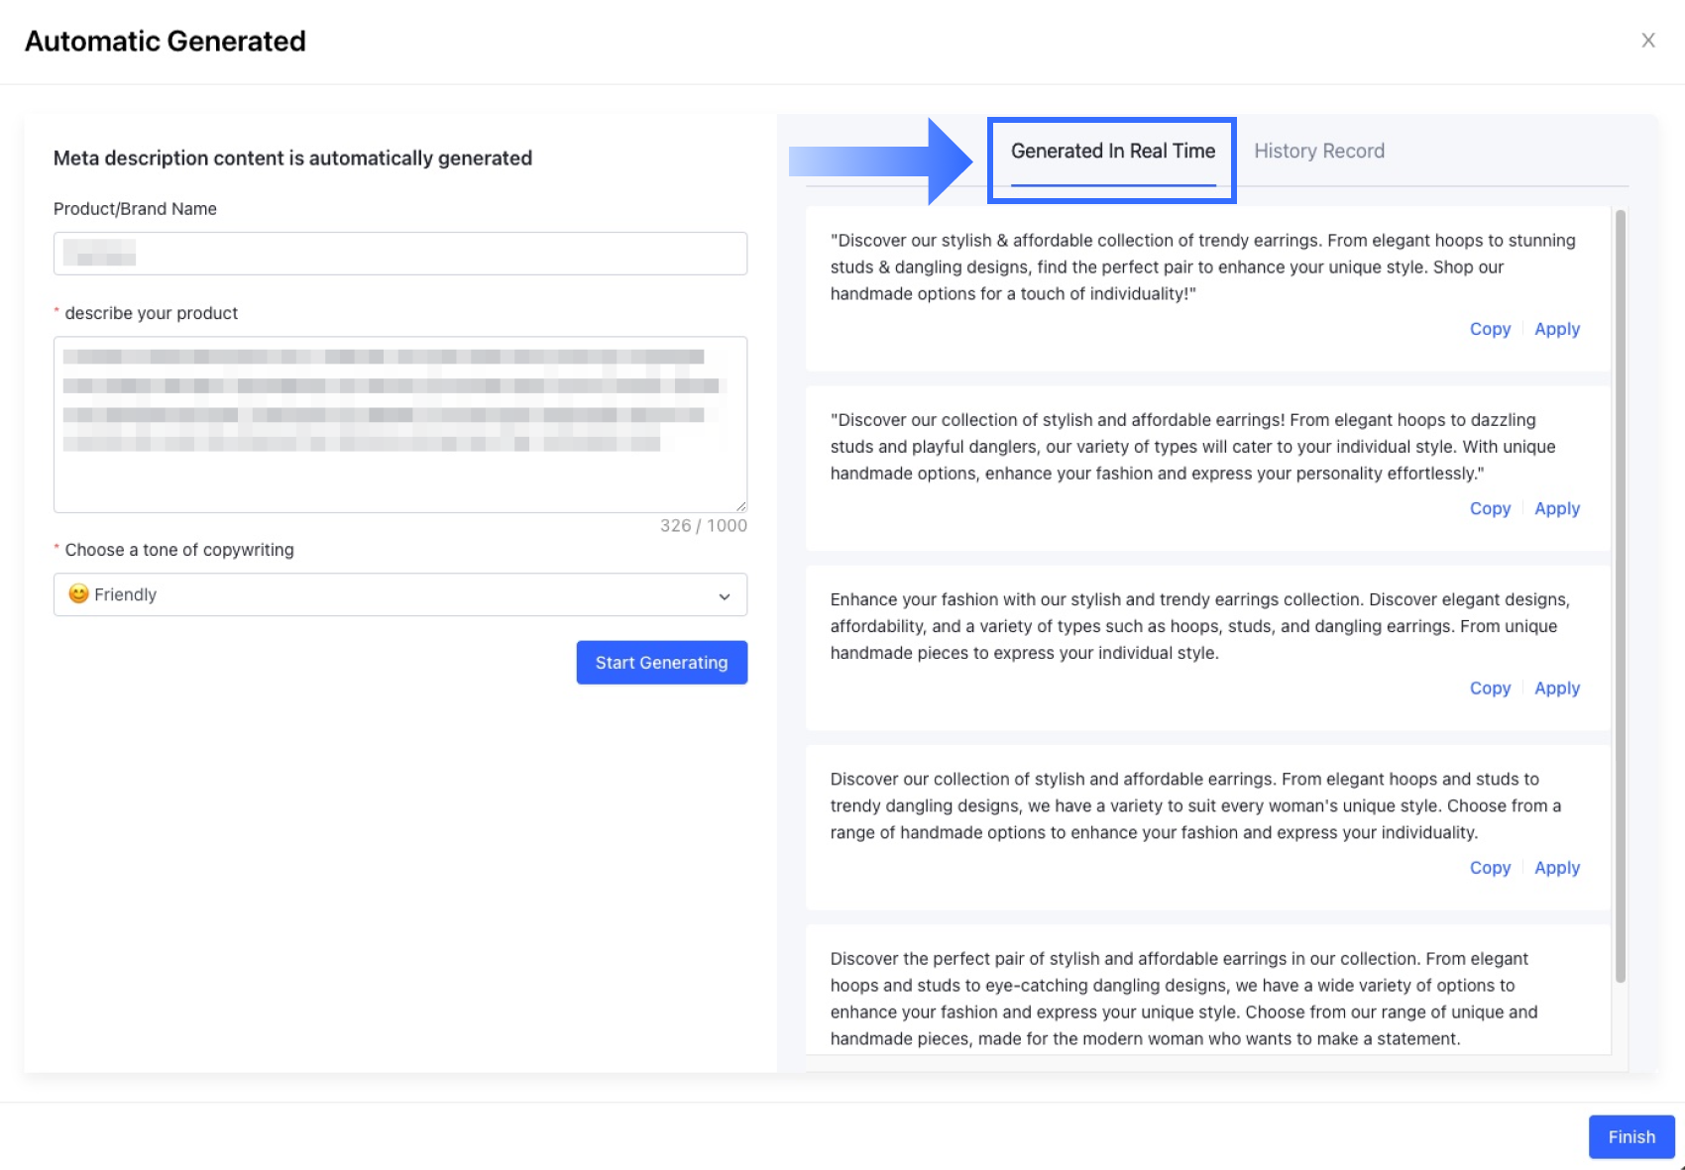Close the Automatic Generated dialog

pyautogui.click(x=1647, y=41)
